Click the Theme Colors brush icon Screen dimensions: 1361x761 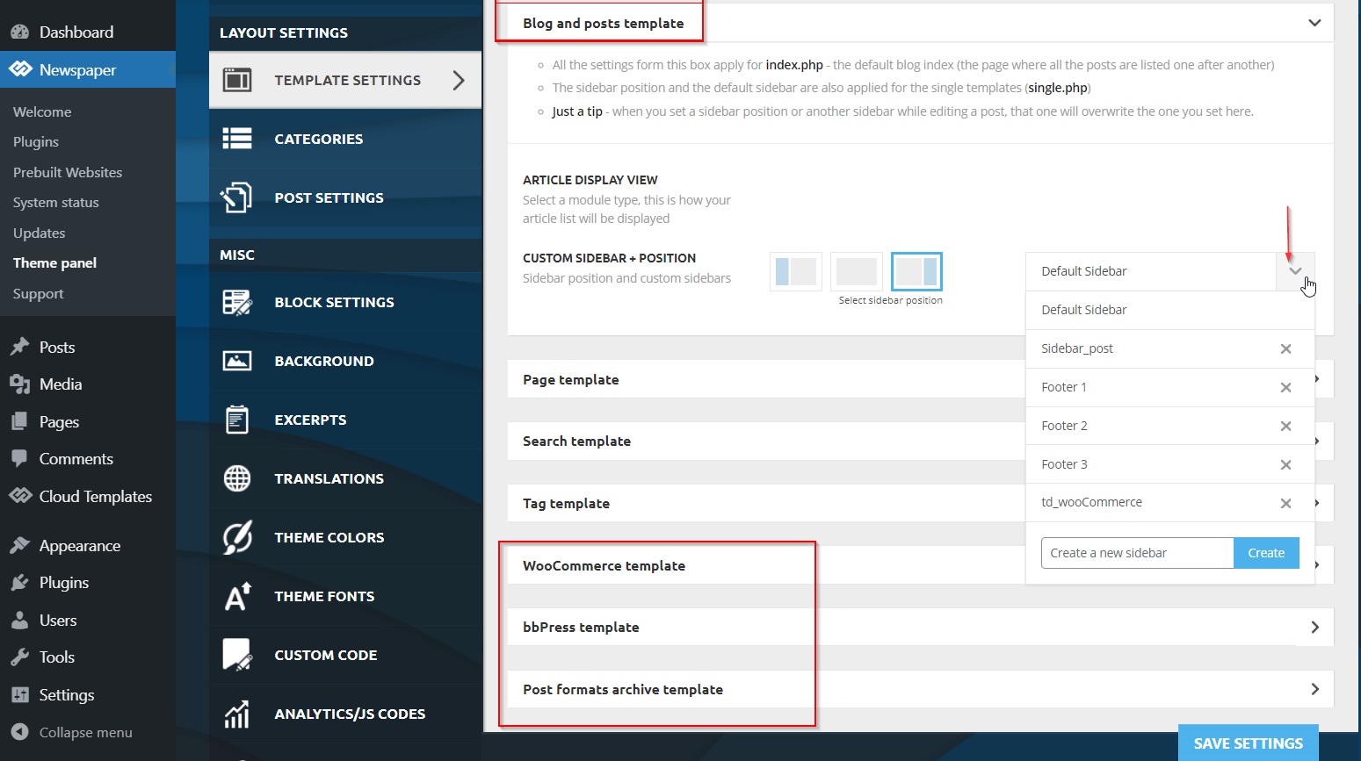(x=237, y=537)
